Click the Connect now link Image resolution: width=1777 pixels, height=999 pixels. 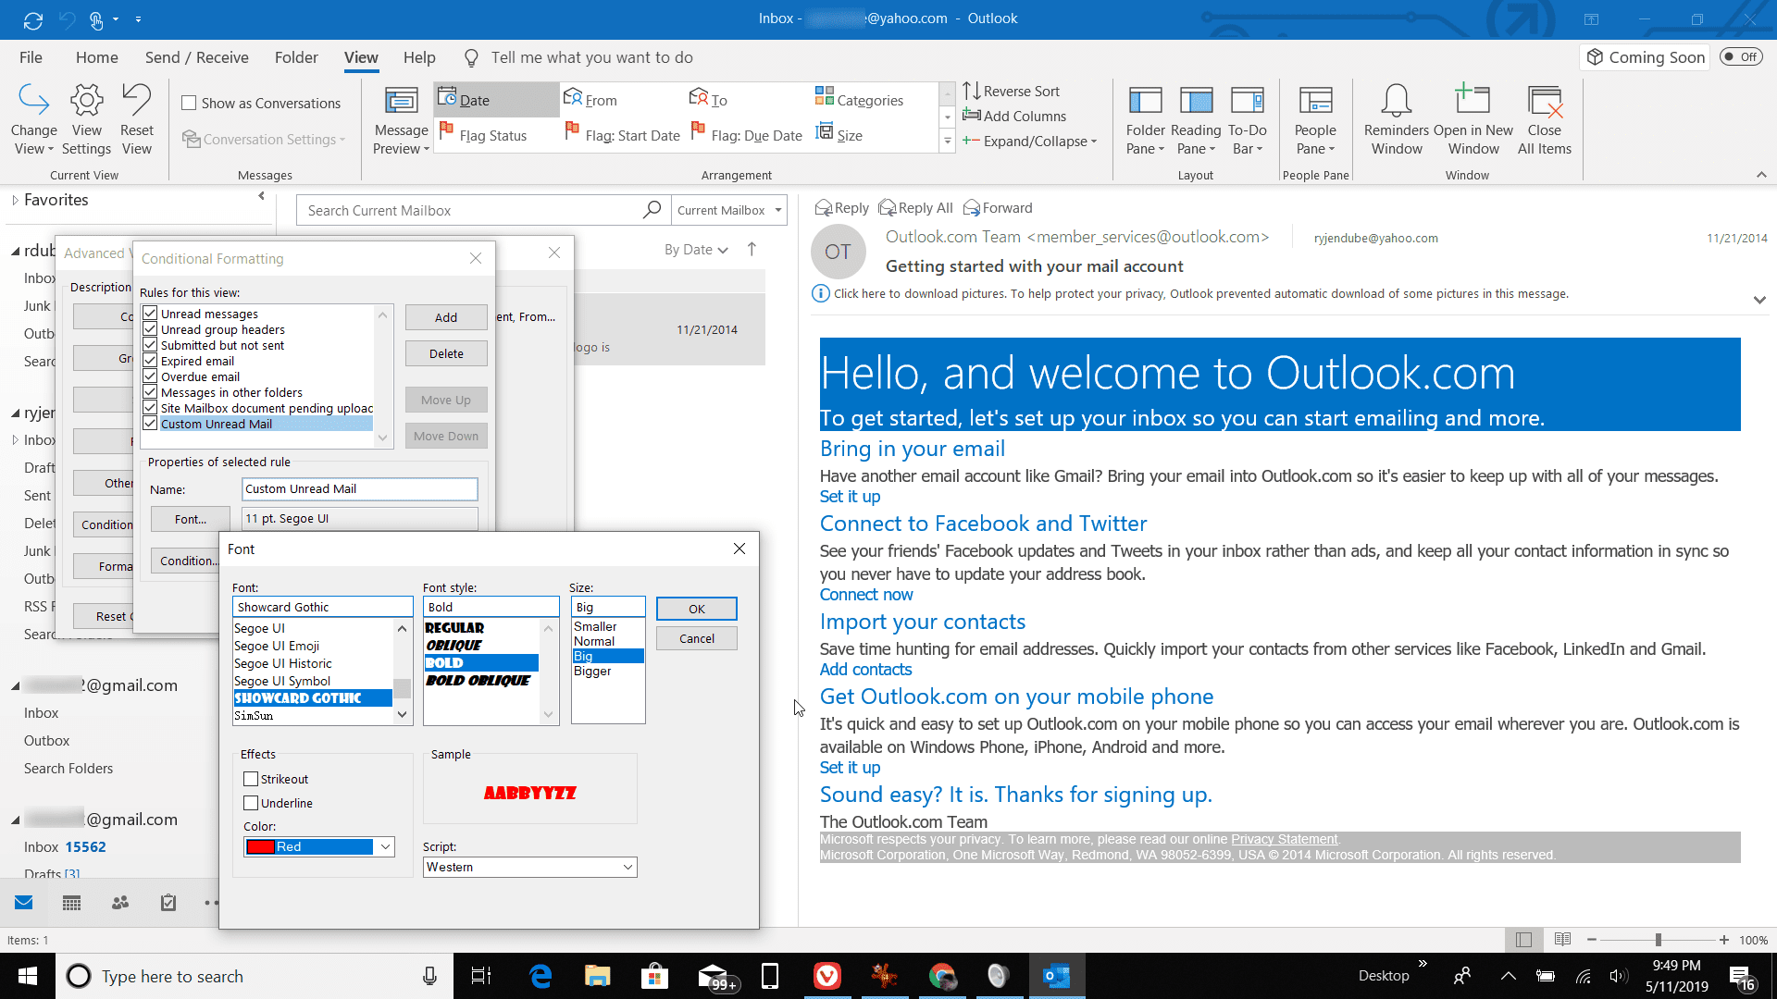(x=865, y=595)
